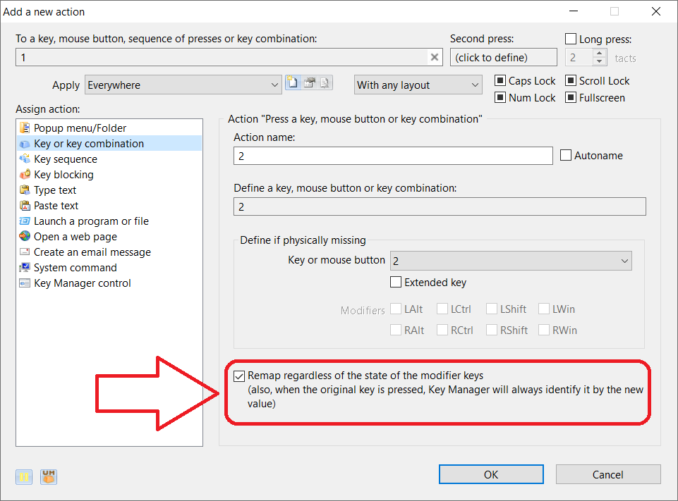Select Type text action

[109, 190]
